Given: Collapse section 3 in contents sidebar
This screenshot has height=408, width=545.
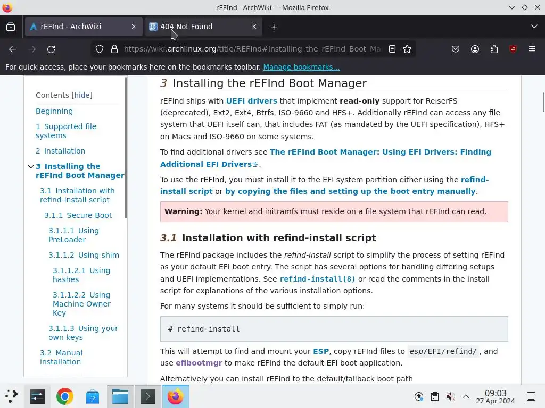Looking at the screenshot, I should click(x=30, y=166).
